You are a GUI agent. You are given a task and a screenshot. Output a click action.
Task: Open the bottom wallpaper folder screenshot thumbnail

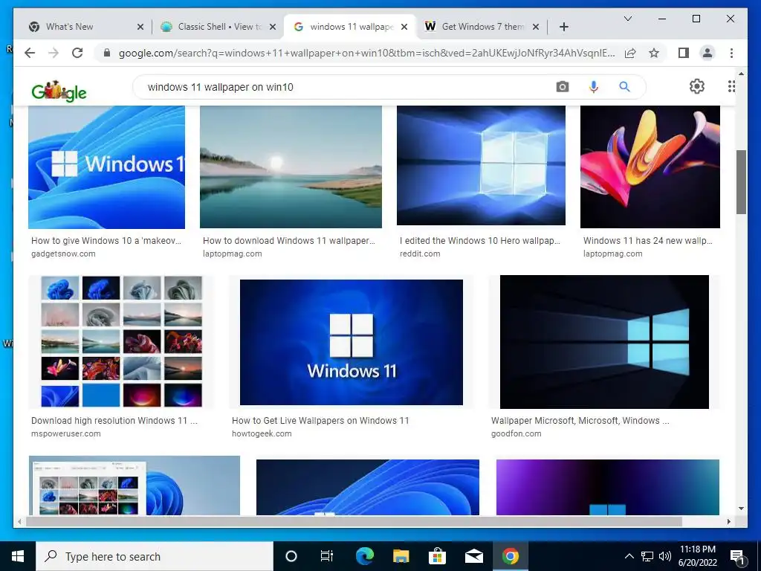(135, 485)
